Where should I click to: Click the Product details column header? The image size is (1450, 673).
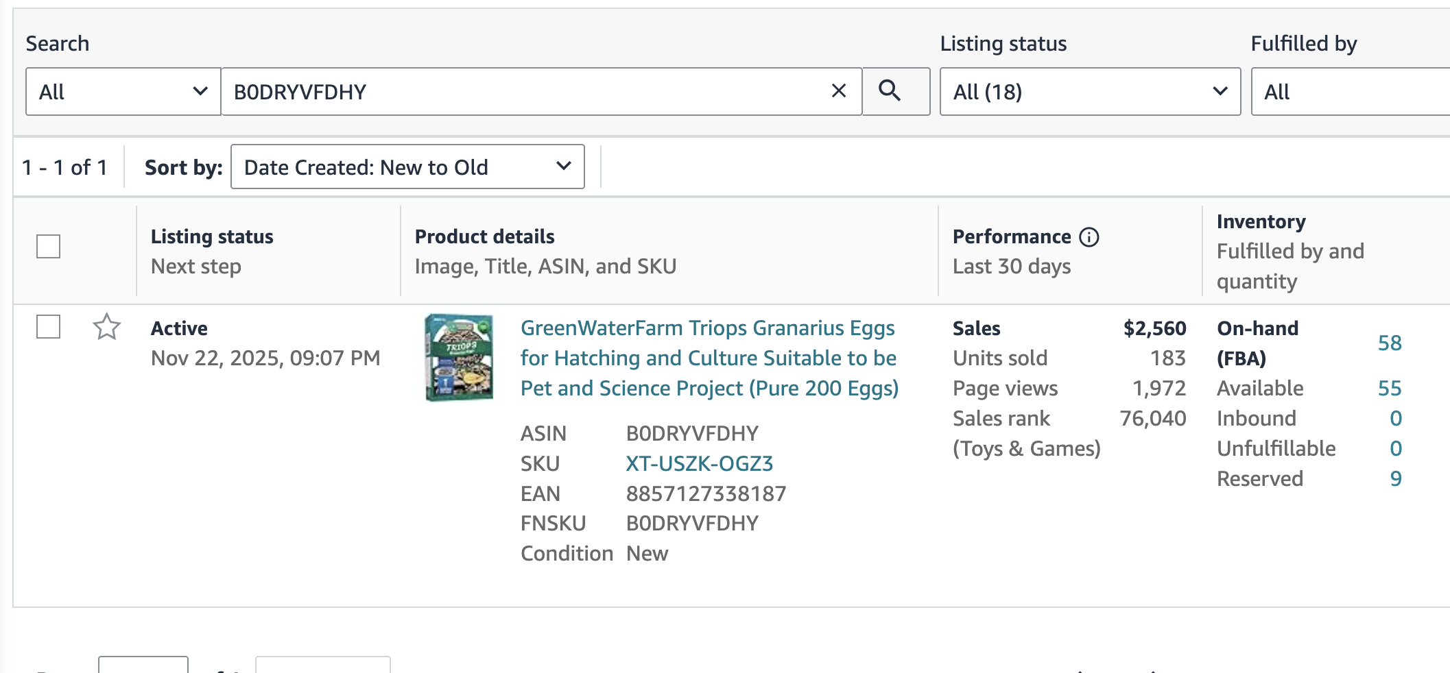tap(484, 236)
